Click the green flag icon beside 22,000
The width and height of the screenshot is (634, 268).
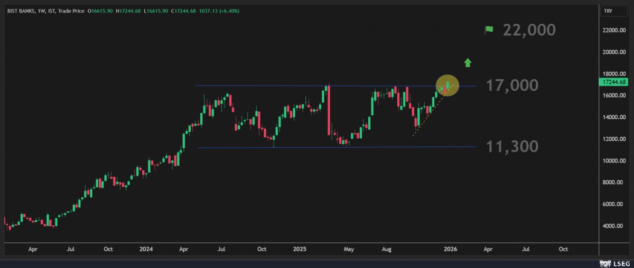(489, 30)
